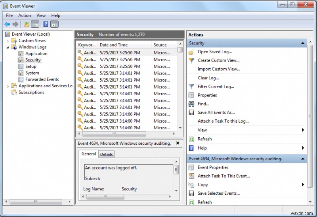Image resolution: width=317 pixels, height=217 pixels.
Task: Click the Attach Task To This Event clock icon
Action: (191, 176)
